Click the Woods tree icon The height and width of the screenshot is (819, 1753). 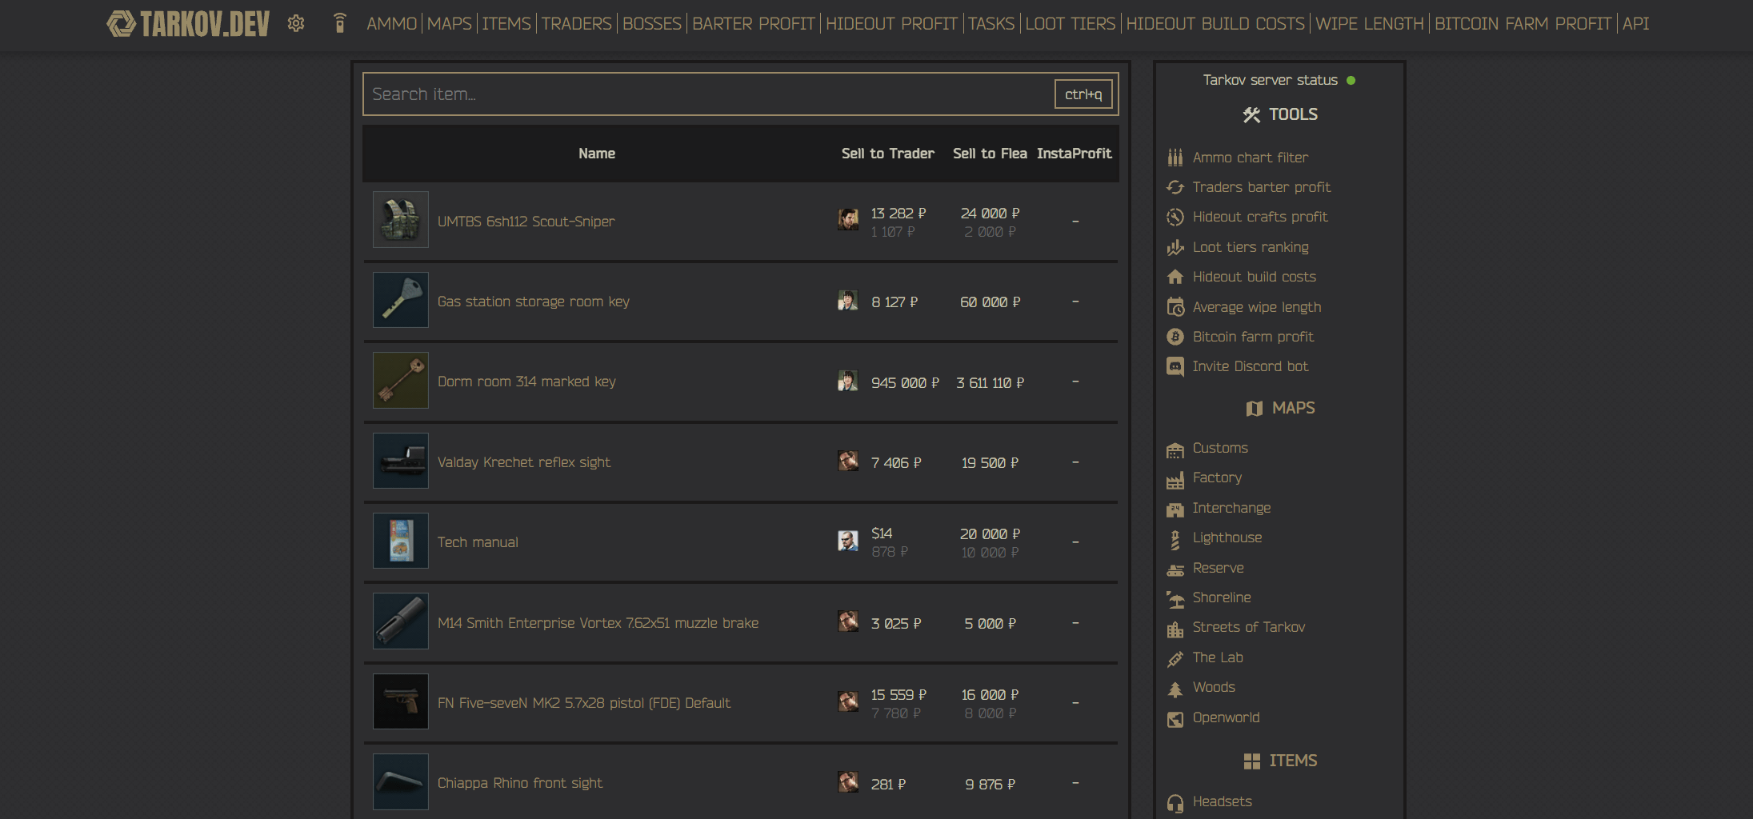point(1175,689)
